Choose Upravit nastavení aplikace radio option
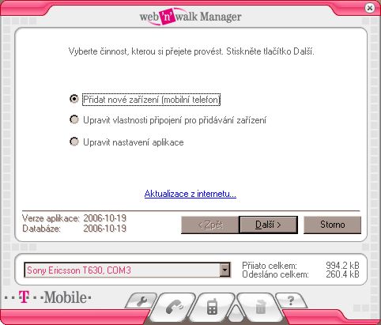Viewport: 381px width, 325px height. coord(74,142)
